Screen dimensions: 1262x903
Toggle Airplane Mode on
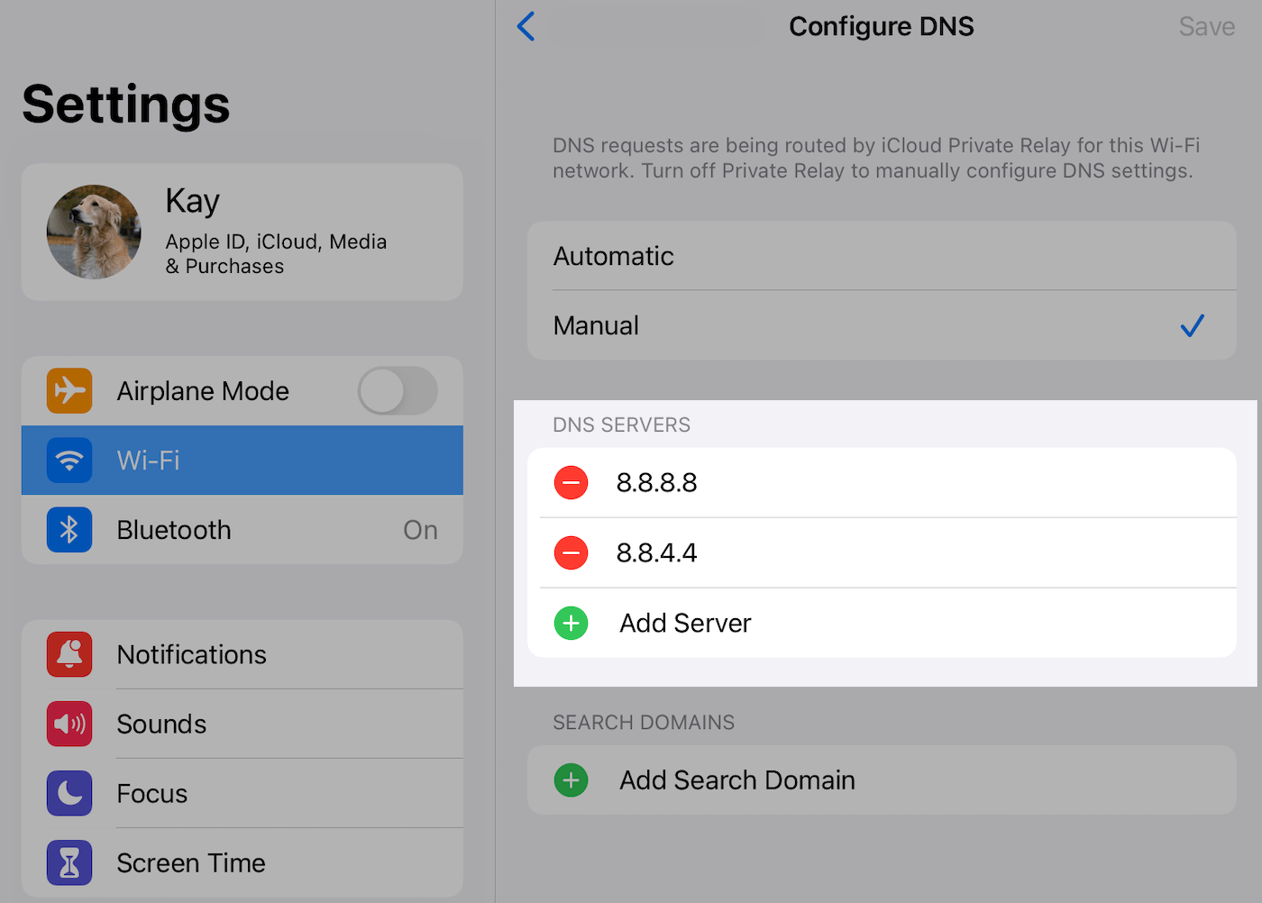pos(397,390)
